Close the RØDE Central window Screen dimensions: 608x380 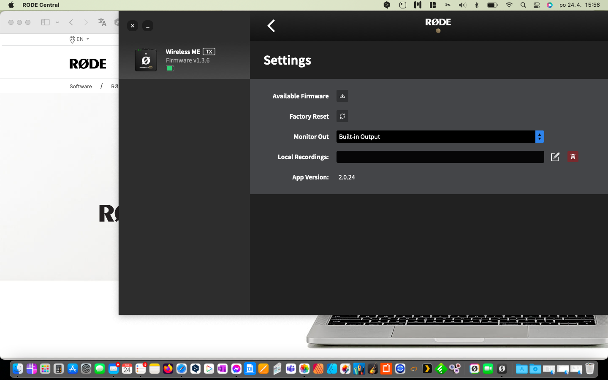(x=133, y=26)
